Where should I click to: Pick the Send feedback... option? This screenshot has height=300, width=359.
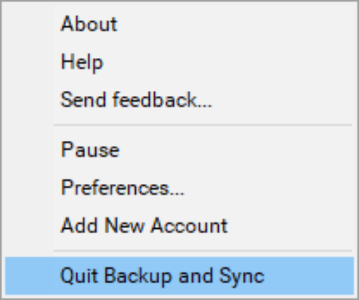point(136,100)
